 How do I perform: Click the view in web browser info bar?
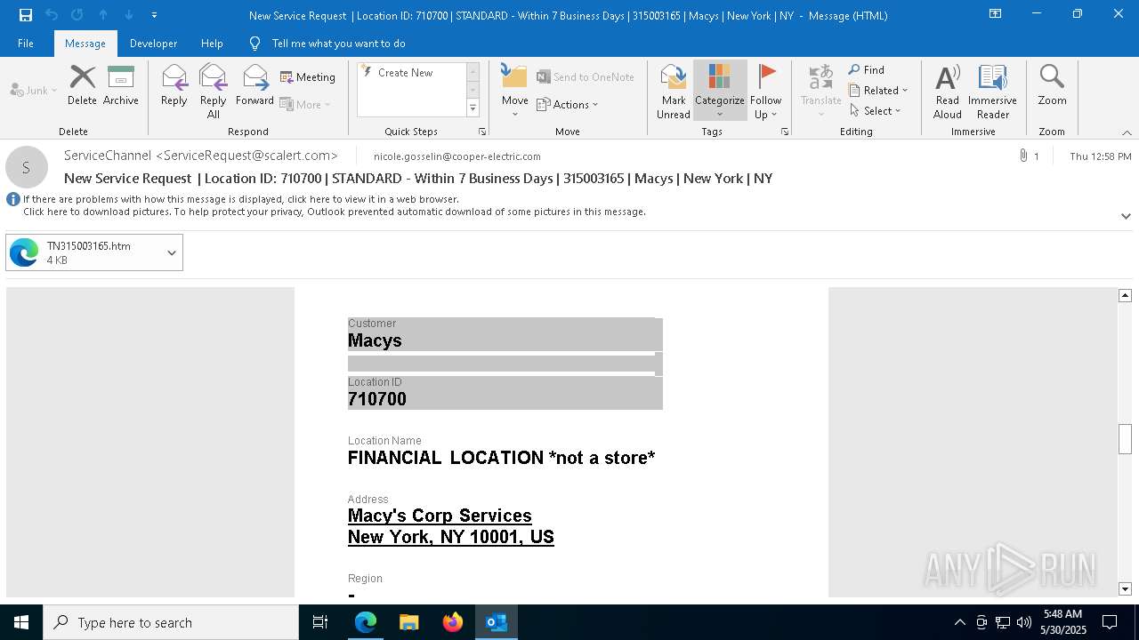[241, 199]
